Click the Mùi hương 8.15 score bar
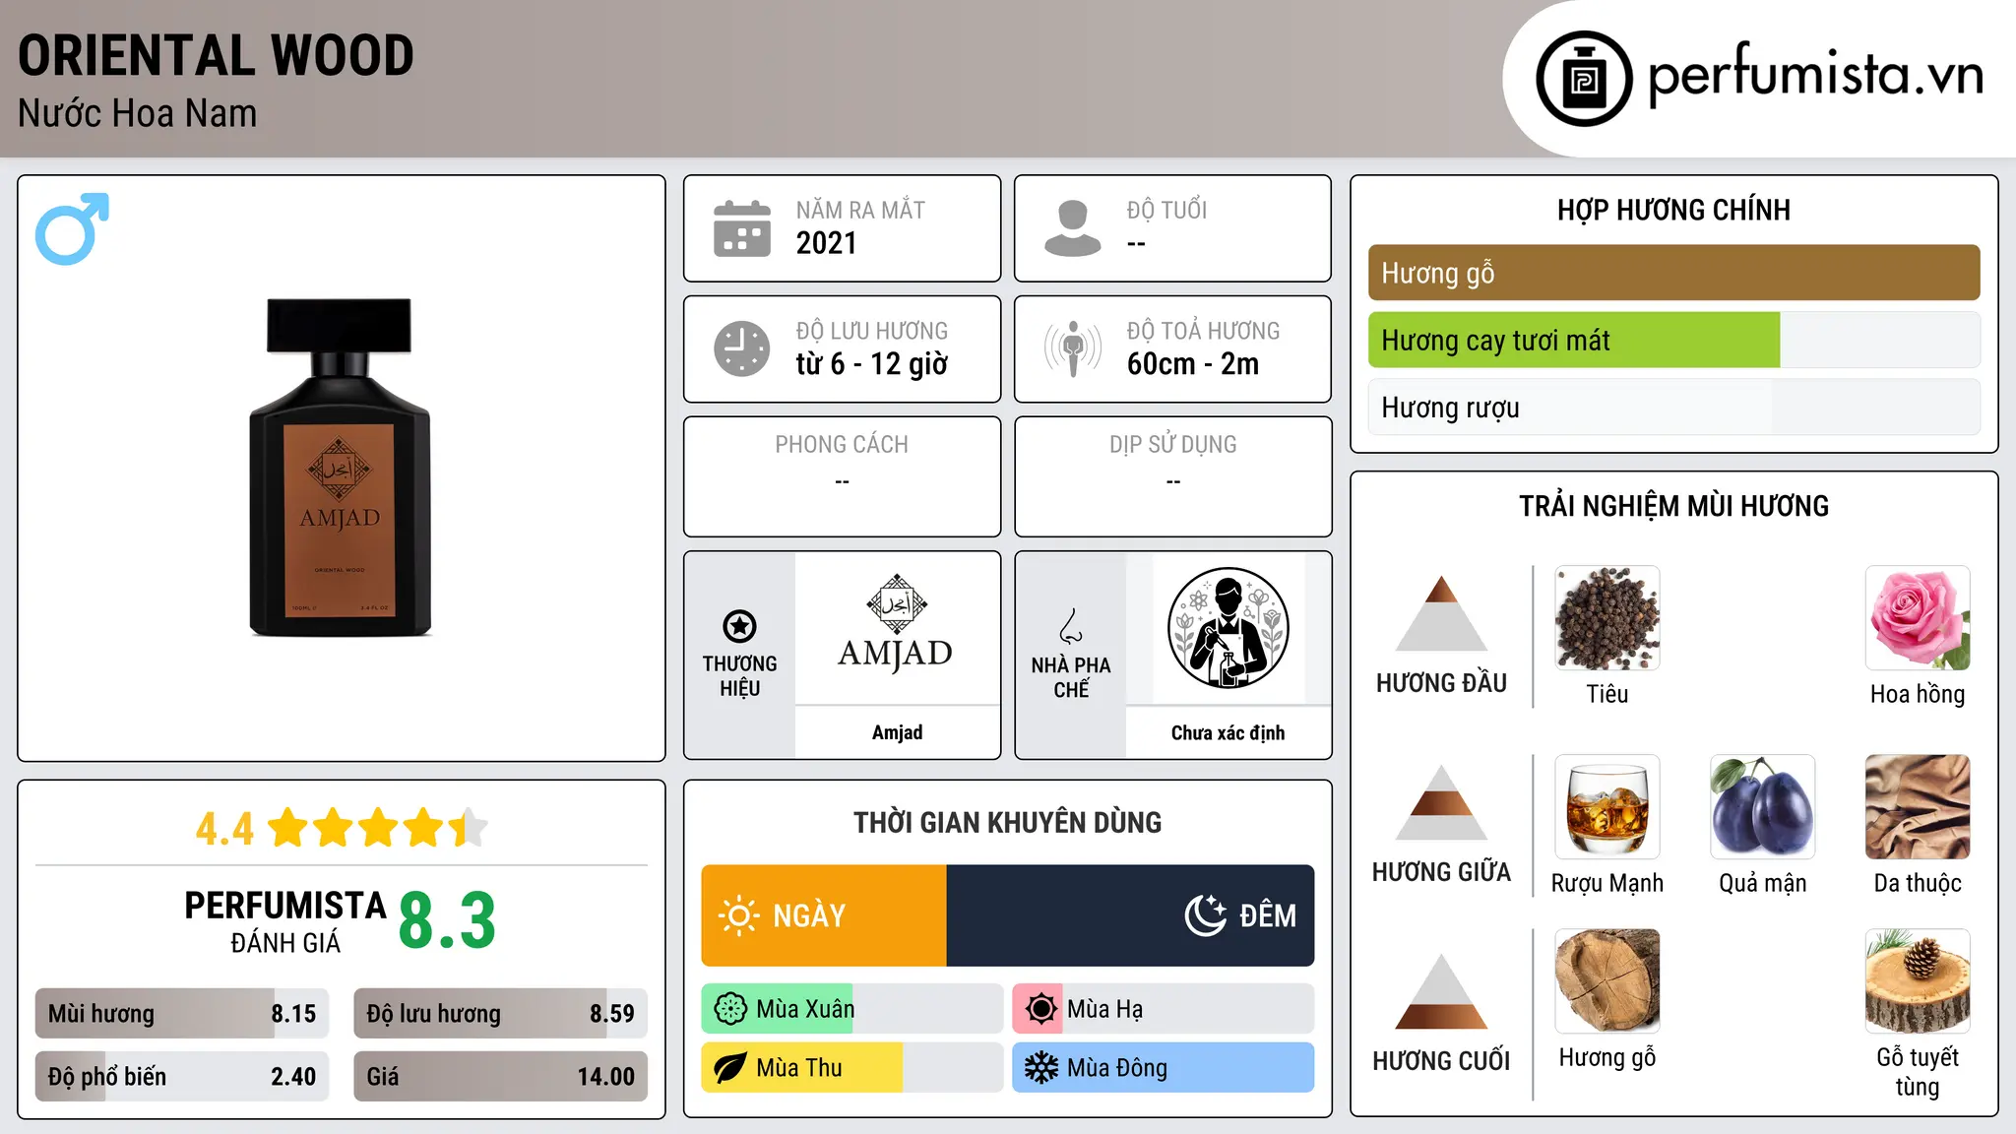2016x1134 pixels. click(182, 1014)
